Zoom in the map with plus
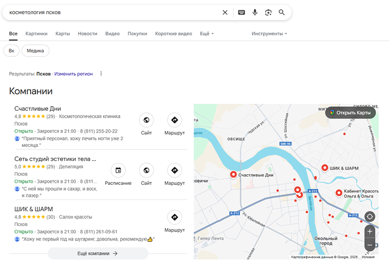The image size is (389, 263). [370, 231]
